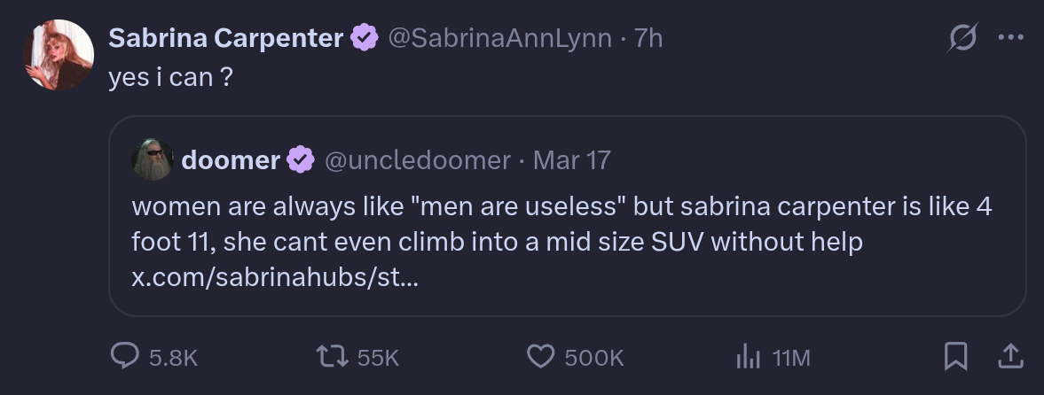Open the doomer display name
The image size is (1044, 395).
coord(231,160)
